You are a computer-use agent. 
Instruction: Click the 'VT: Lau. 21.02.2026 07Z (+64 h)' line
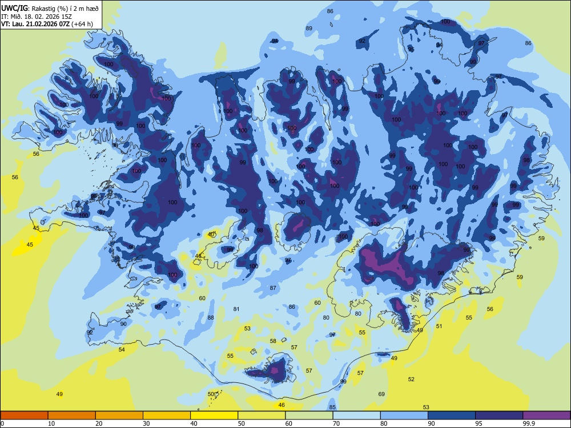(47, 24)
